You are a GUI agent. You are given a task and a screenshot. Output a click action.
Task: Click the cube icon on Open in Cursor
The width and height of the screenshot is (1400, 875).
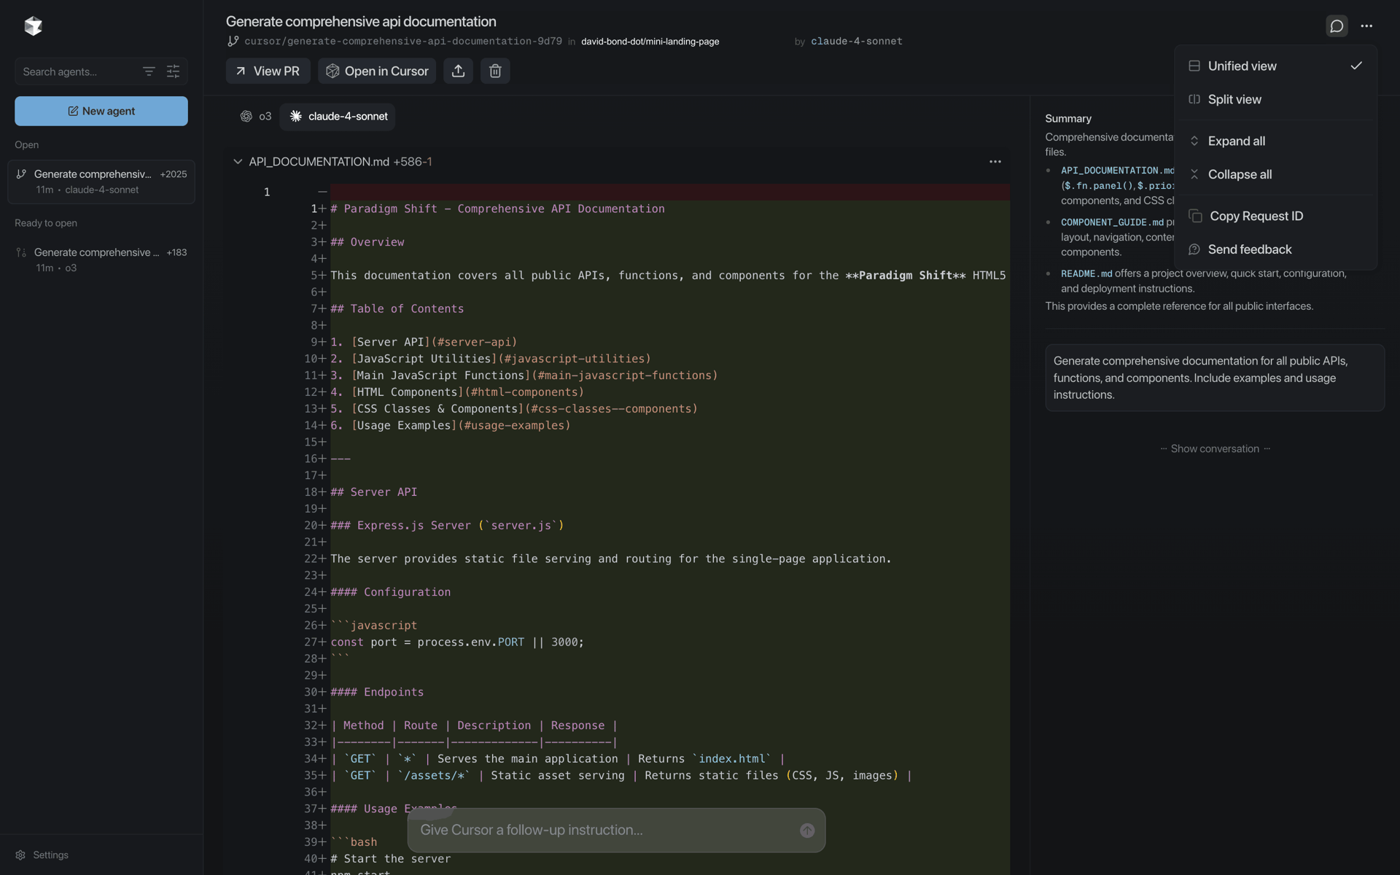click(332, 71)
